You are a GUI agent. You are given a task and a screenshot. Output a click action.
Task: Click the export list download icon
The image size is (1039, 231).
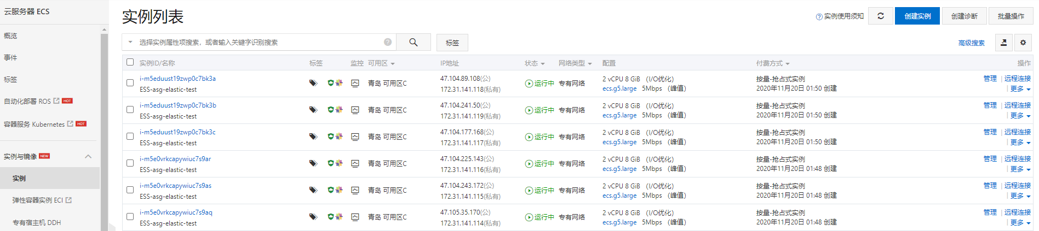pyautogui.click(x=1003, y=43)
